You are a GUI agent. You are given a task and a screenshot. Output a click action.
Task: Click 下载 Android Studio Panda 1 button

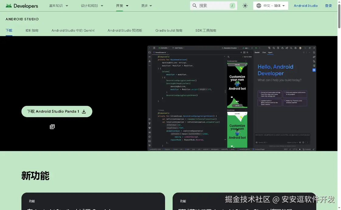(57, 111)
